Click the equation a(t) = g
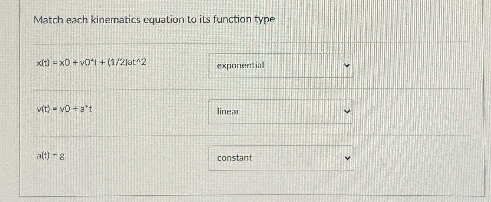 tap(50, 156)
